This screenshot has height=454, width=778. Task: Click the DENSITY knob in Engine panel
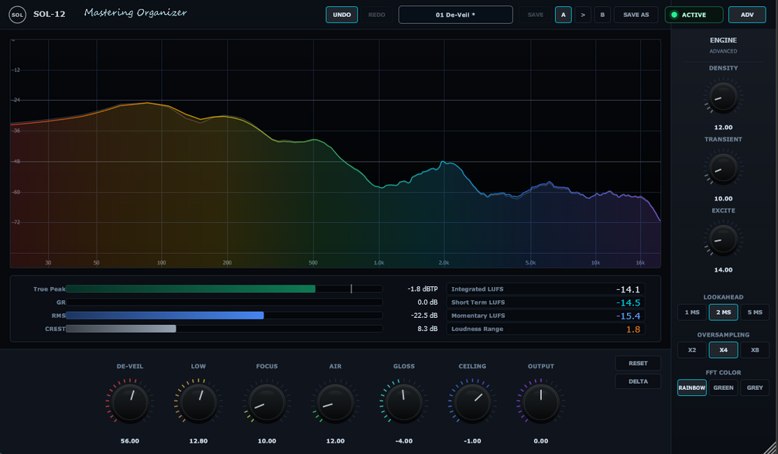[x=723, y=97]
